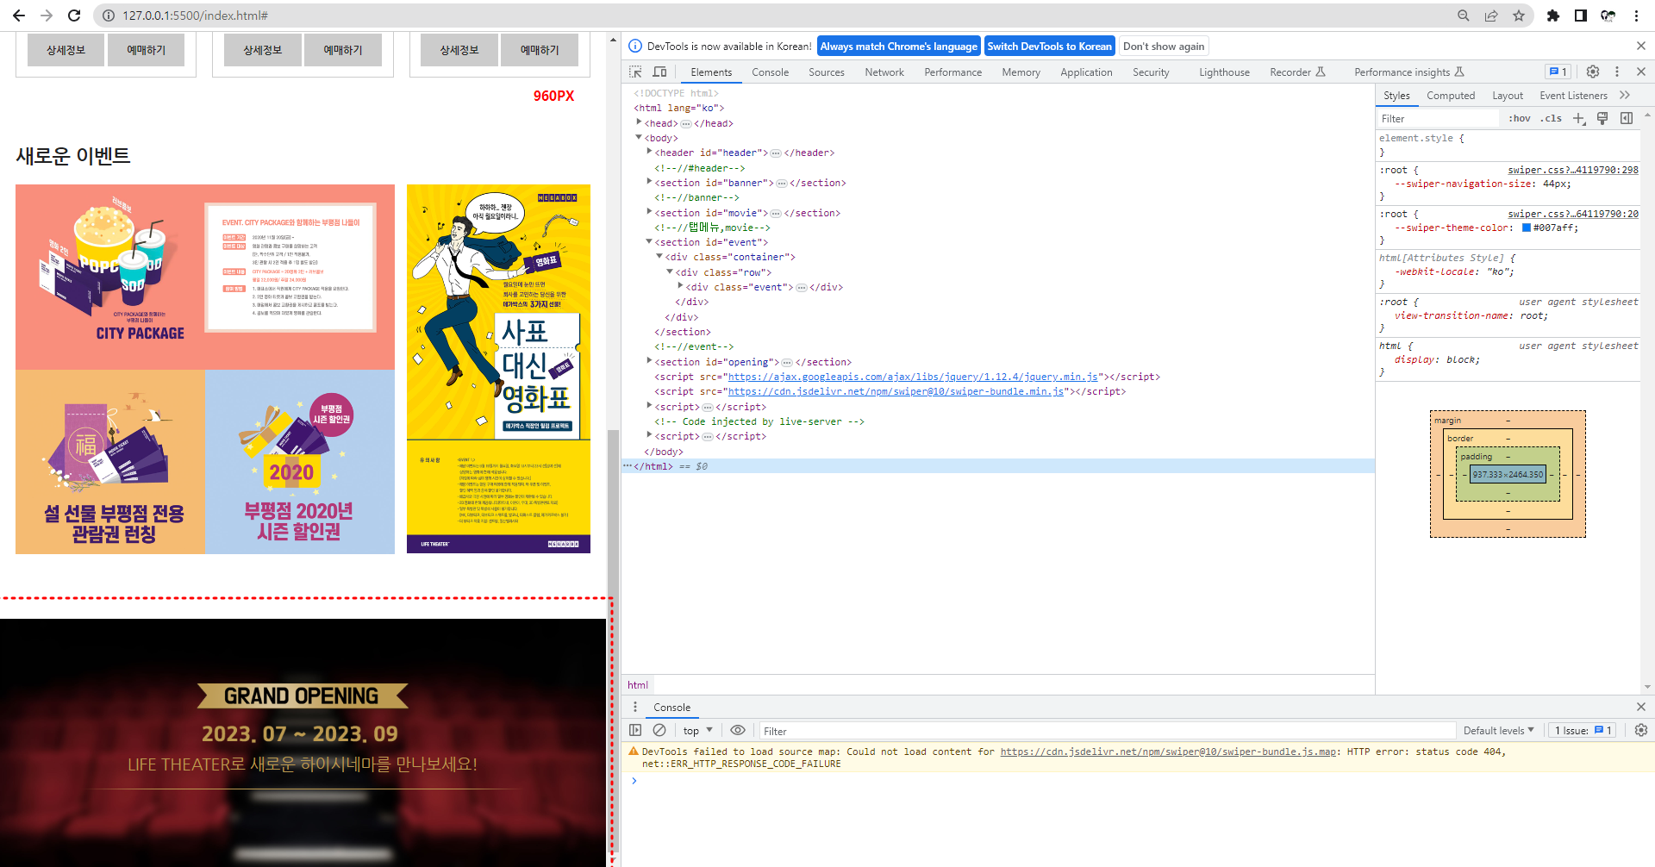Viewport: 1655px width, 867px height.
Task: Collapse the body element node
Action: click(x=639, y=137)
